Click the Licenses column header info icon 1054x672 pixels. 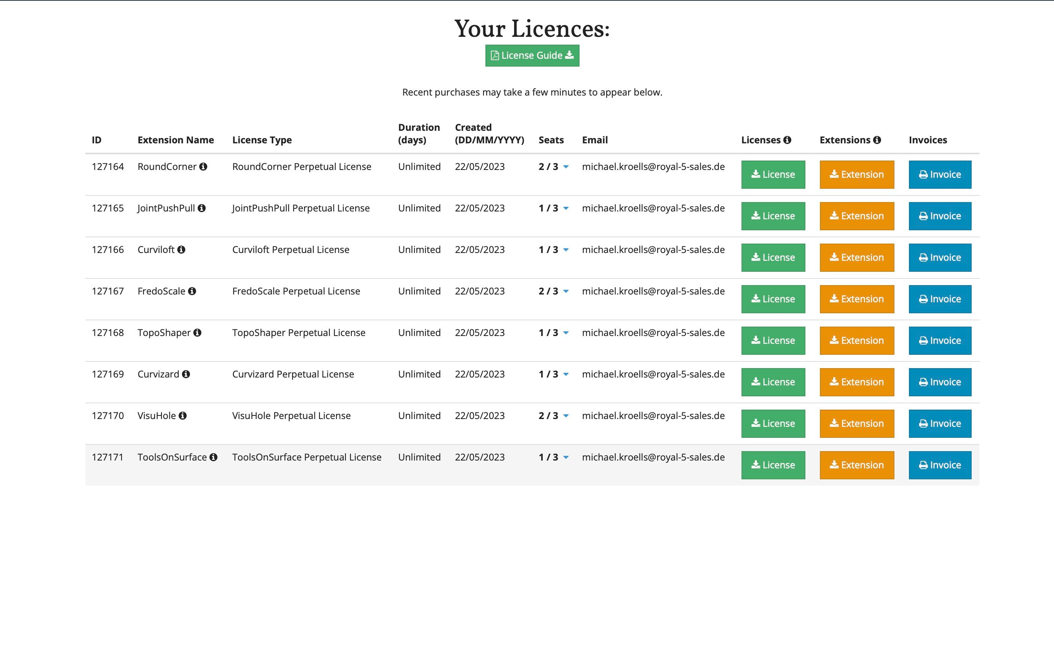point(787,140)
